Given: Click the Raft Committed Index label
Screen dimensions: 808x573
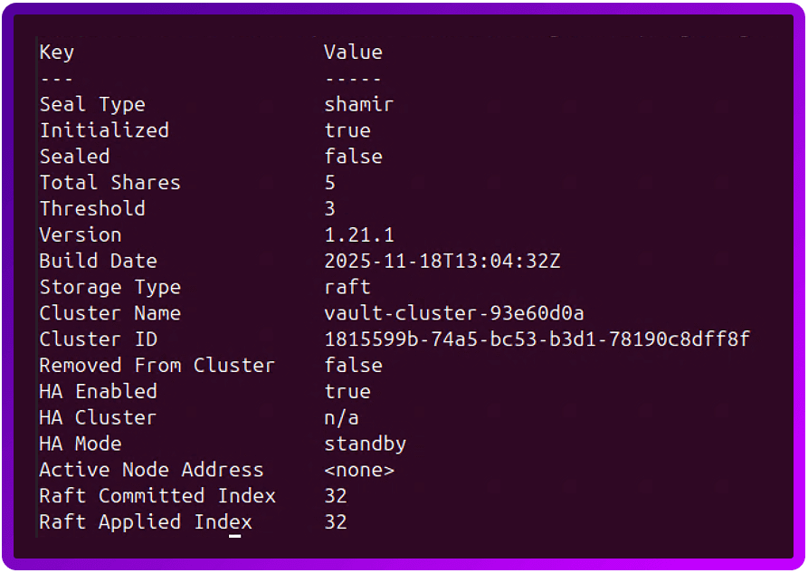Looking at the screenshot, I should point(157,496).
